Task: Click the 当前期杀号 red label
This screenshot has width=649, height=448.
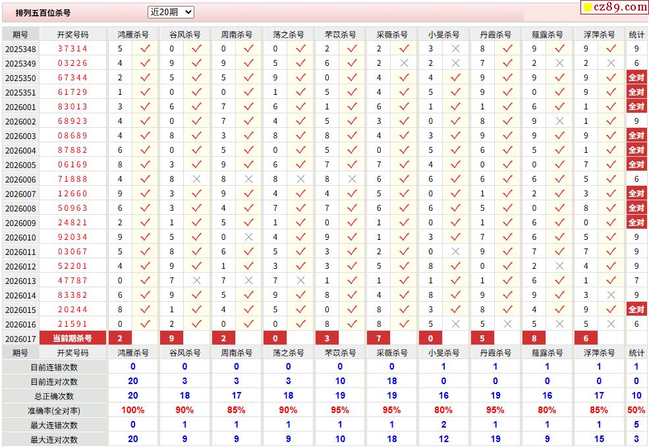Action: [72, 338]
